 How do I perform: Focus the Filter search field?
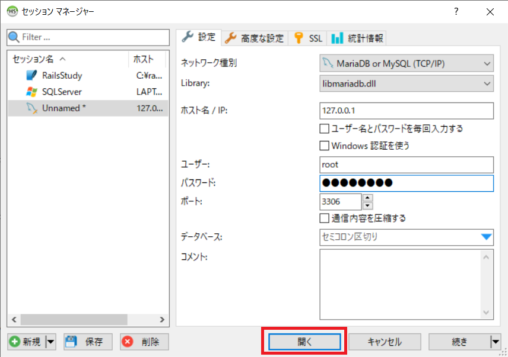(88, 37)
